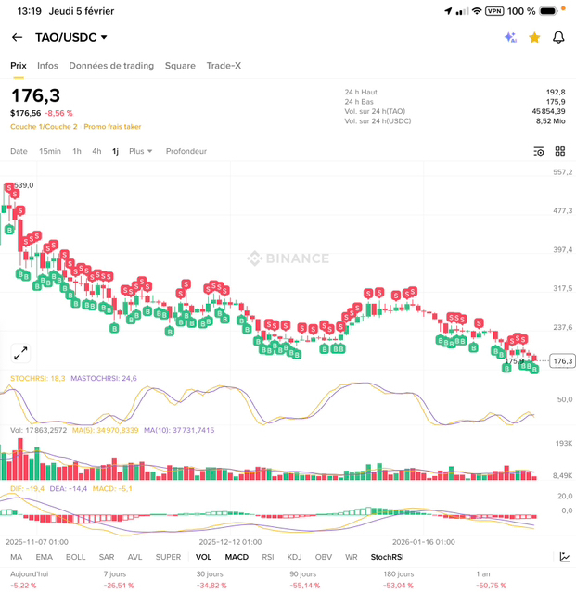Tap the DEA: -14,4 legend value

click(x=69, y=488)
